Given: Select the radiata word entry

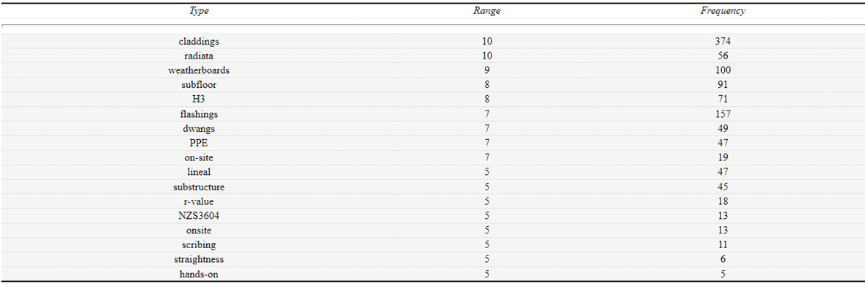Looking at the screenshot, I should (199, 56).
